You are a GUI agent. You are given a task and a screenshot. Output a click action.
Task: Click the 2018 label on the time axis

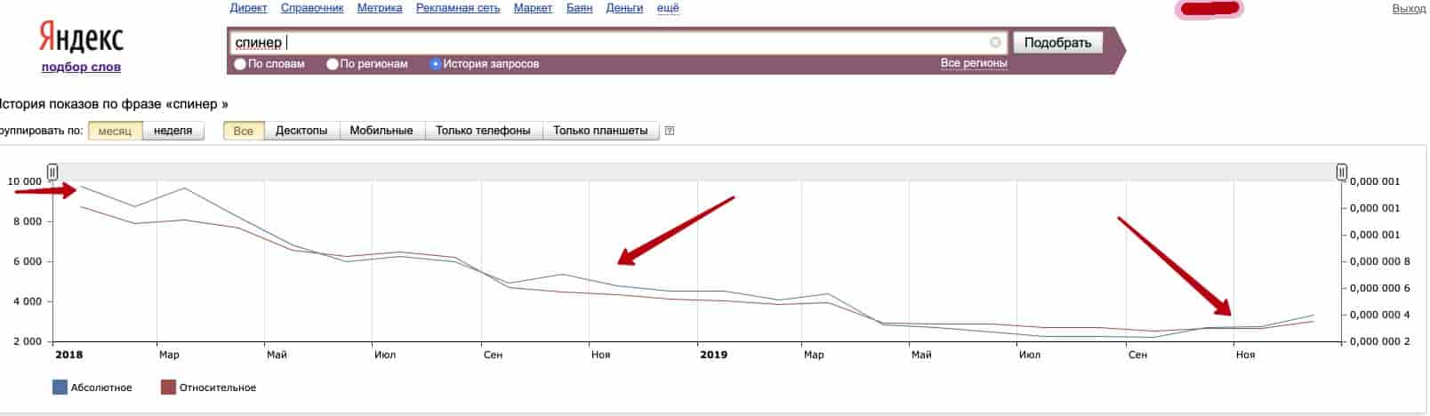[x=68, y=355]
